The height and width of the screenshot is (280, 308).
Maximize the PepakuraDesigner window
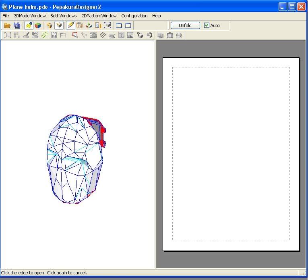point(292,7)
